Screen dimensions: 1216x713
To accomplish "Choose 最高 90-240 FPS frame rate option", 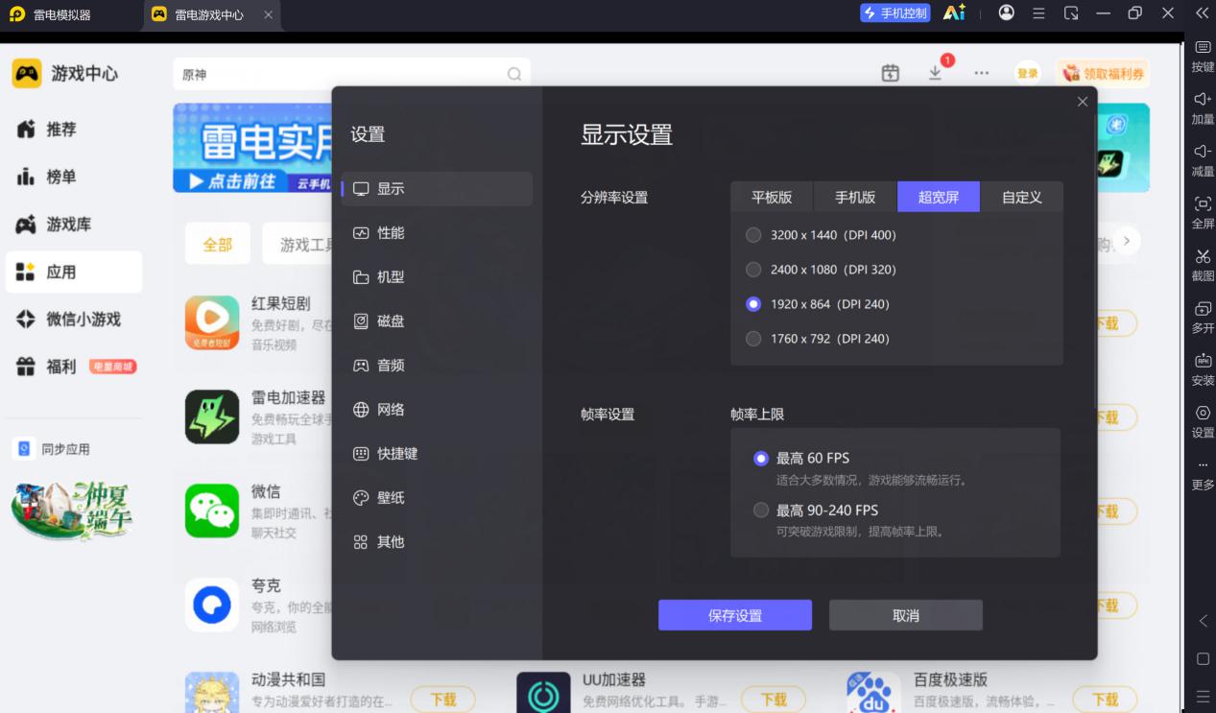I will (761, 511).
